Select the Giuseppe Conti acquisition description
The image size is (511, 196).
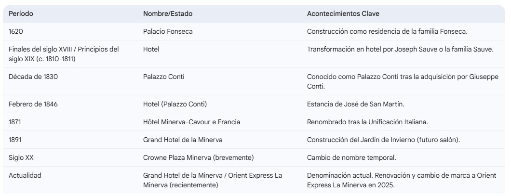point(403,81)
